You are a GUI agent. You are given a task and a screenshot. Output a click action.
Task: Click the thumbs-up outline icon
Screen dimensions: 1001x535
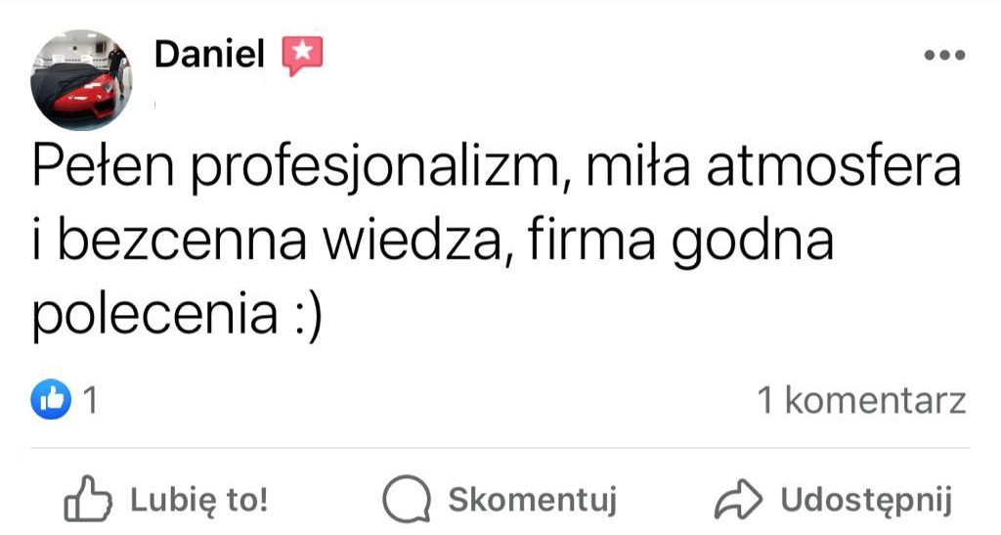point(85,500)
